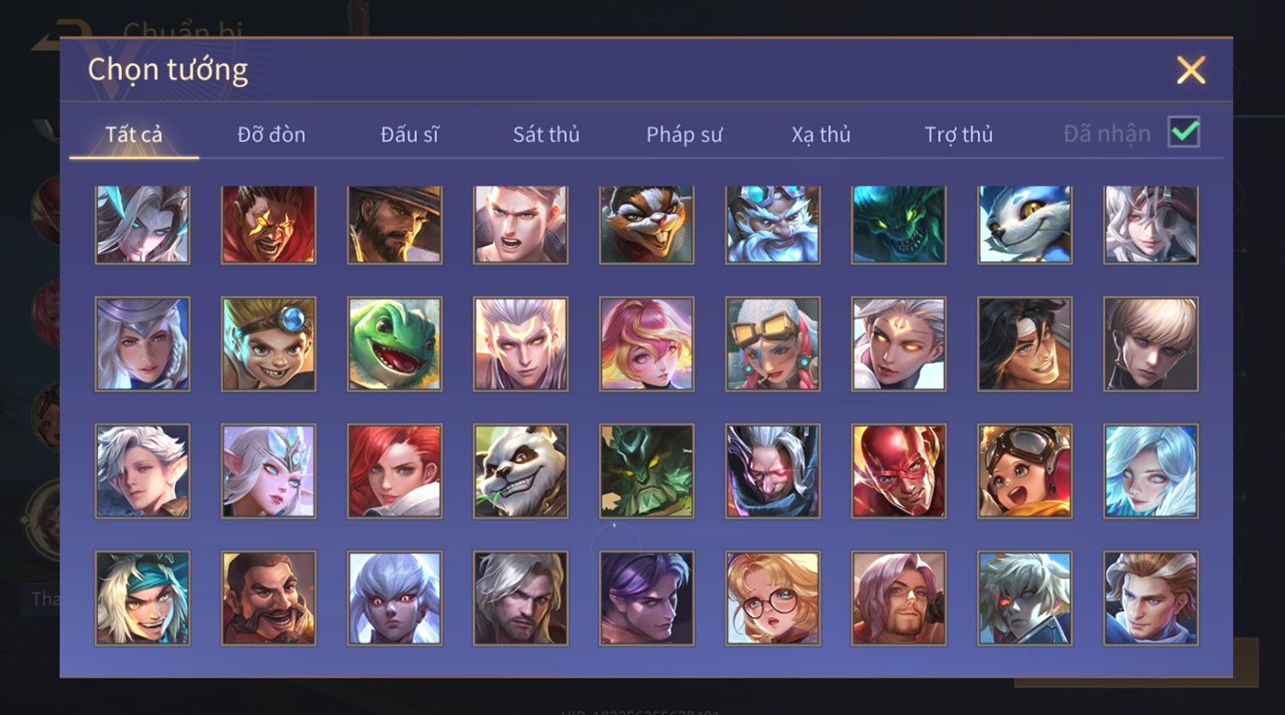Choose the red-masked Flash hero
This screenshot has width=1285, height=715.
899,471
